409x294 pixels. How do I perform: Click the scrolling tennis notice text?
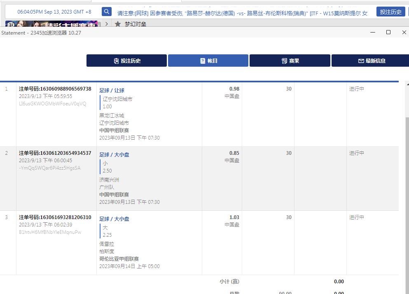pos(242,13)
